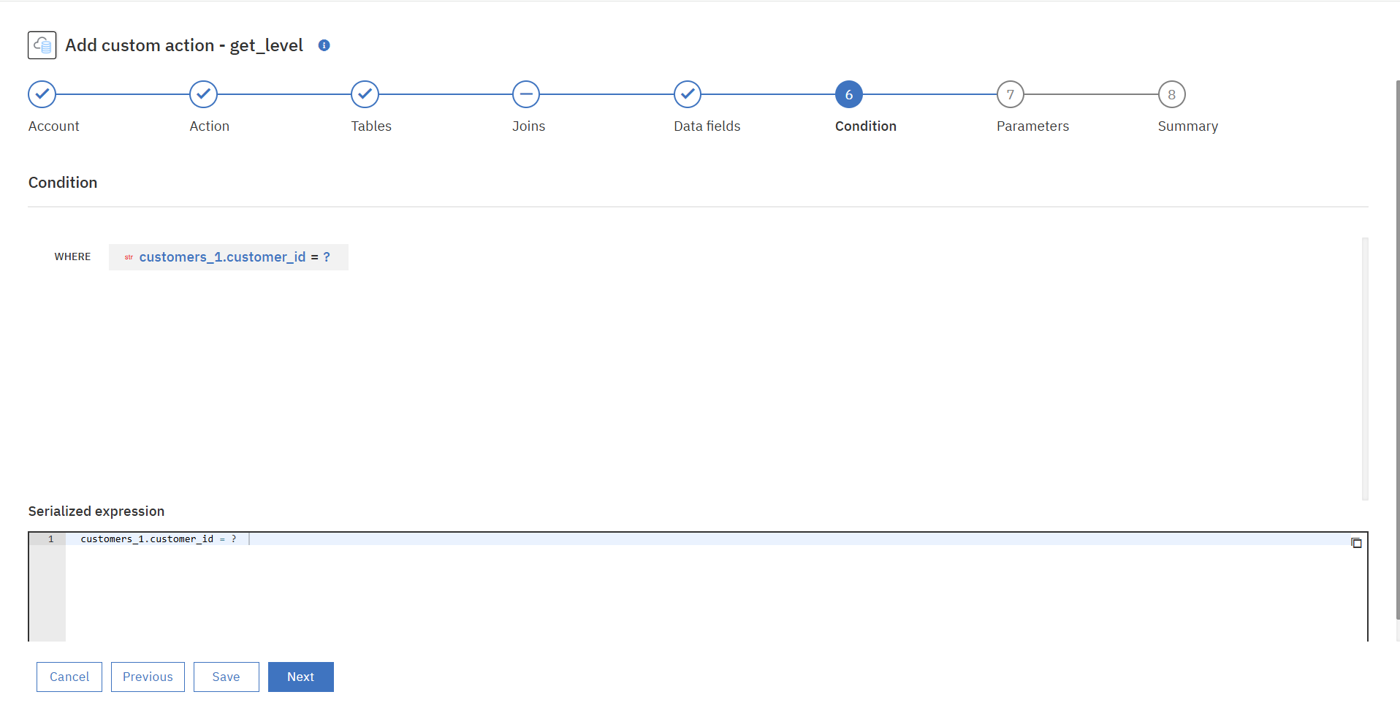Screen dimensions: 1400x719
Task: Go to the Account step circle
Action: point(42,94)
